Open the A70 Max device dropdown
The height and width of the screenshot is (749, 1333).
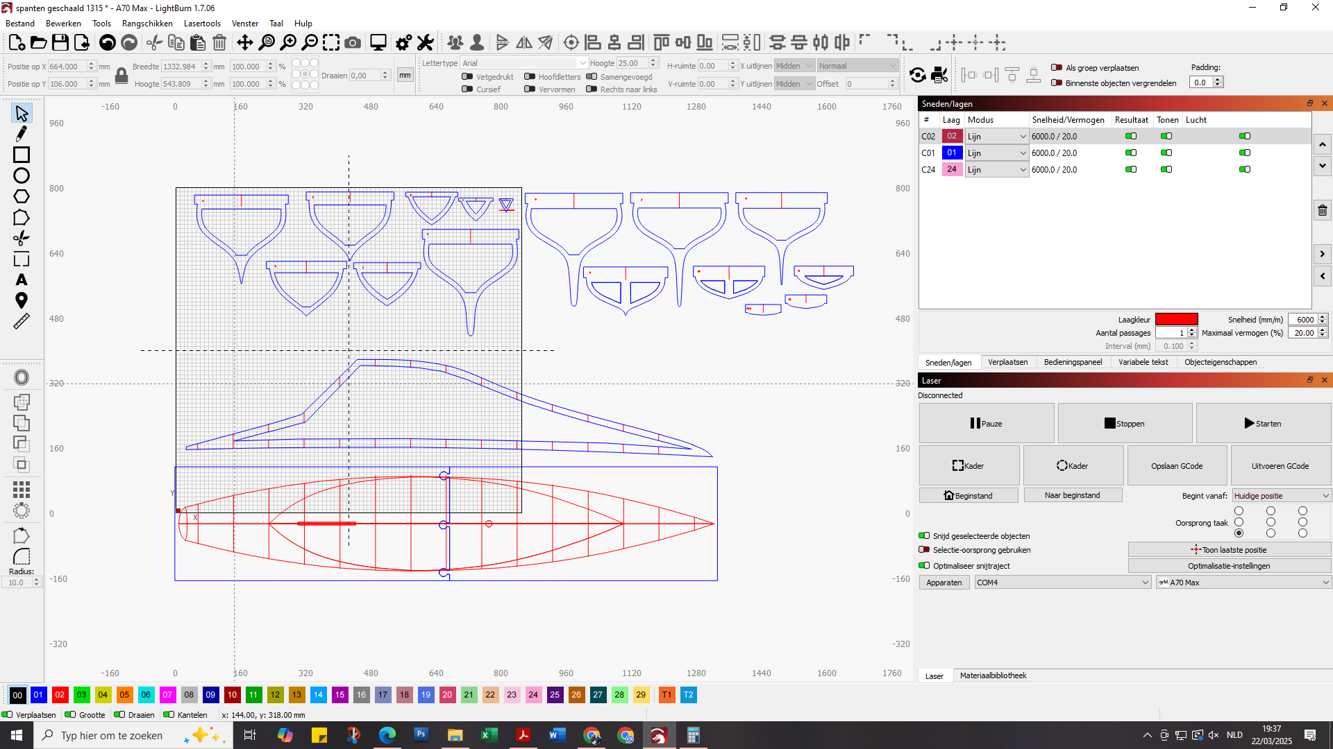click(1243, 583)
